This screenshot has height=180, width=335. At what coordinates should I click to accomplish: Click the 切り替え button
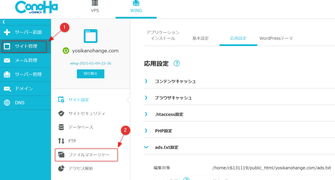(x=91, y=74)
